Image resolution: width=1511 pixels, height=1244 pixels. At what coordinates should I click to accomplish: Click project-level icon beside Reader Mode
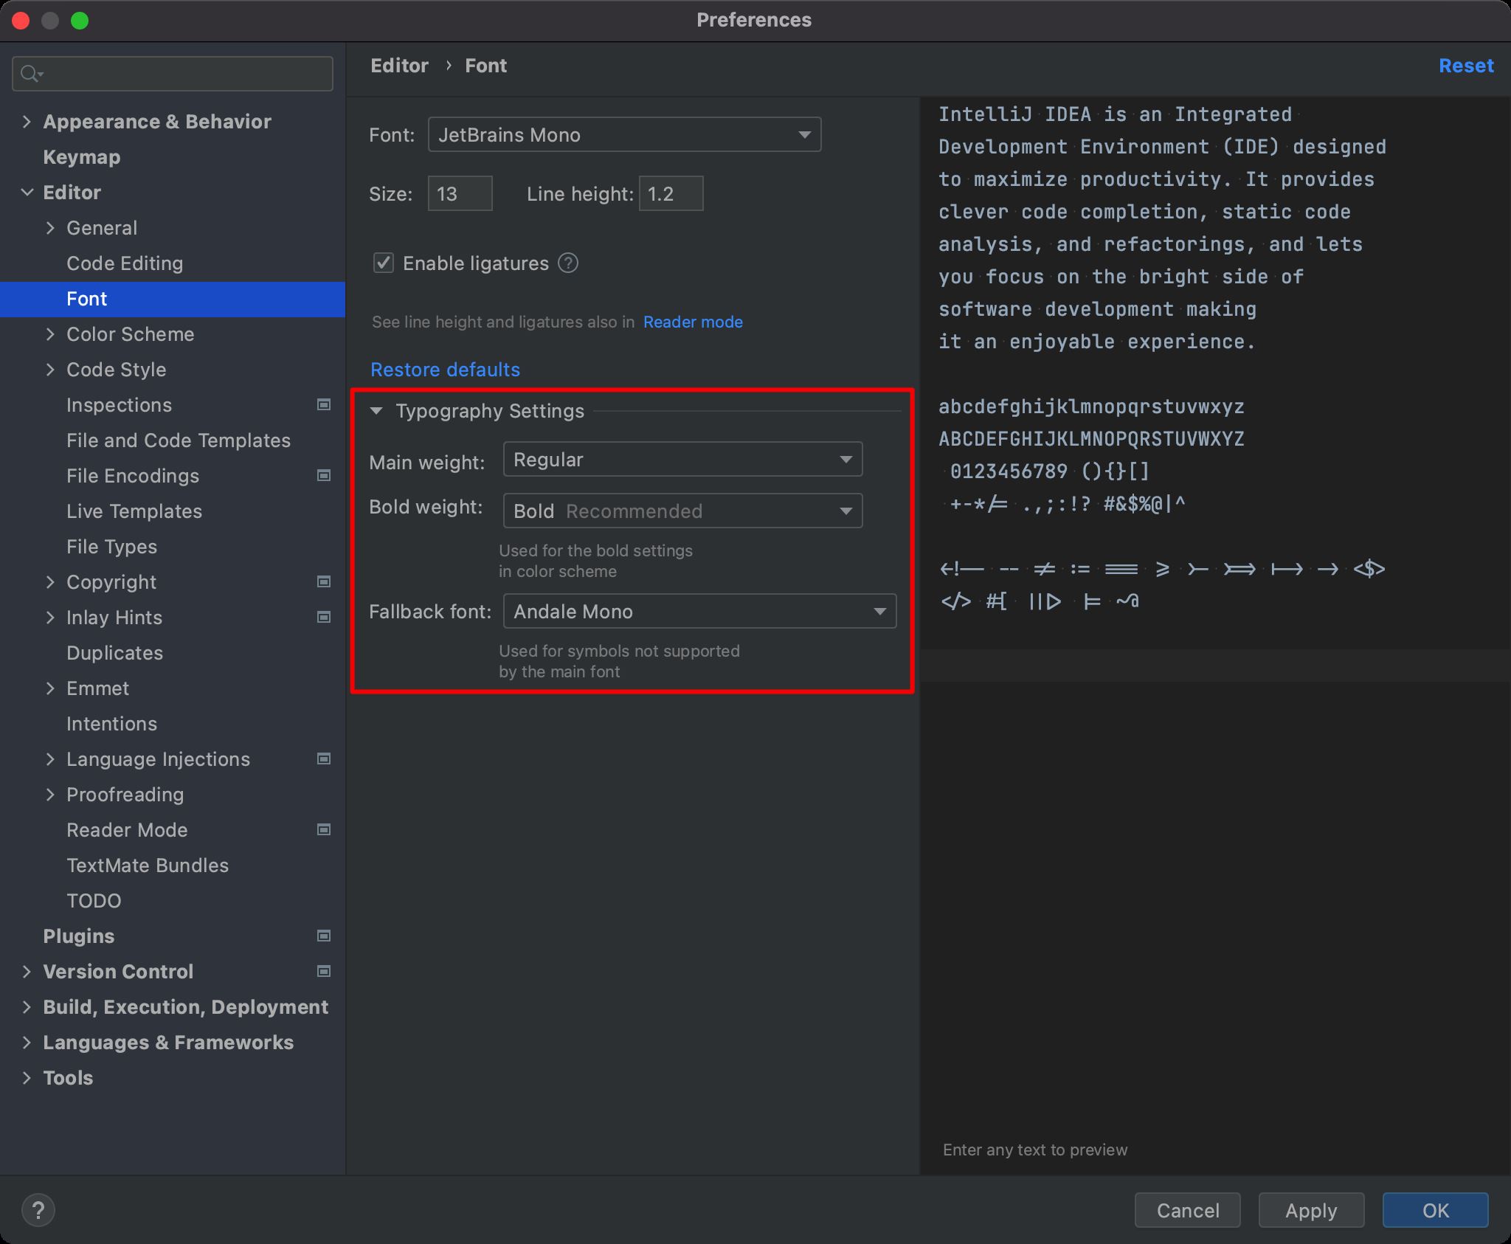pos(323,829)
